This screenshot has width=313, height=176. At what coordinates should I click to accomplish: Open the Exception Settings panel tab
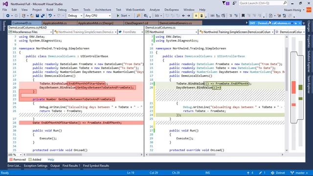[36, 166]
